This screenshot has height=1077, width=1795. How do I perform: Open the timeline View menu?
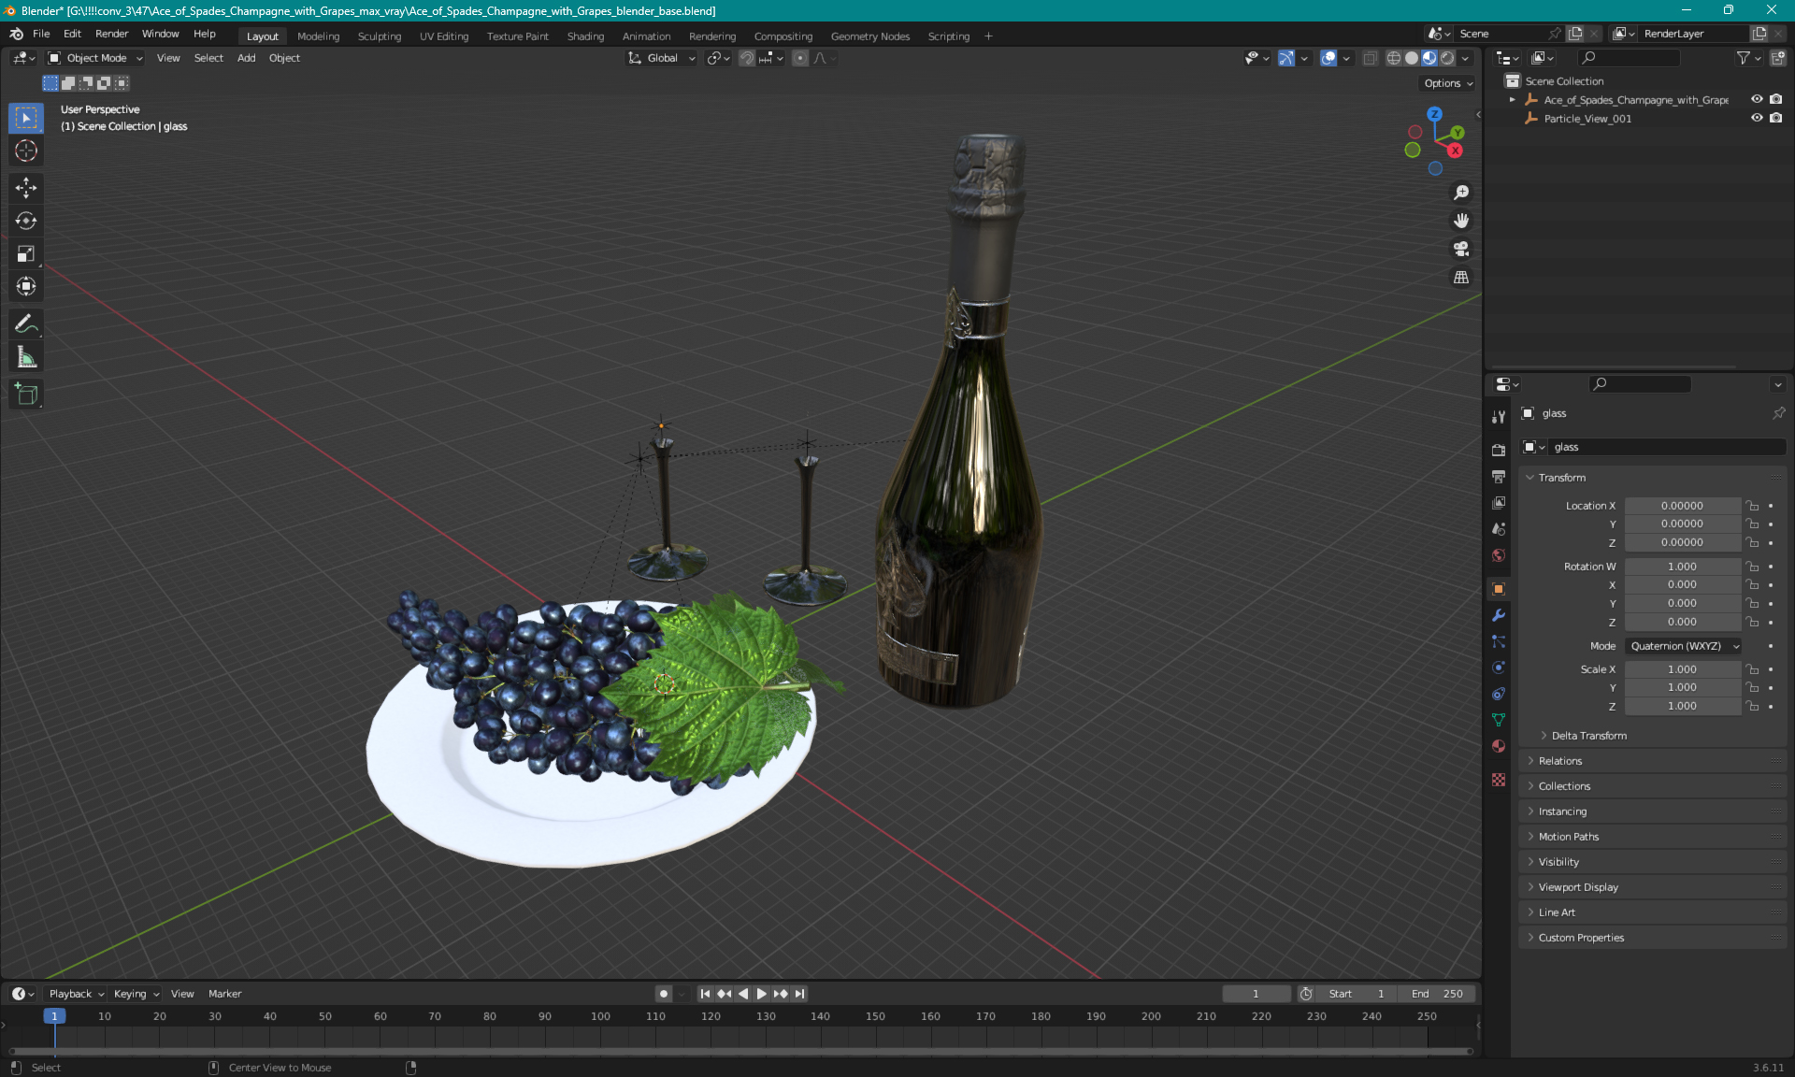coord(182,994)
